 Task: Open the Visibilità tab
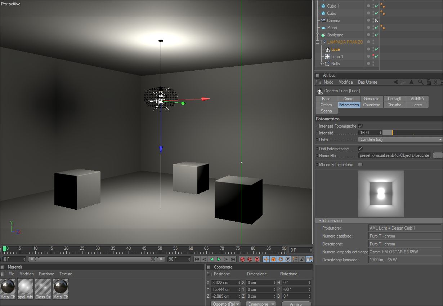[417, 99]
